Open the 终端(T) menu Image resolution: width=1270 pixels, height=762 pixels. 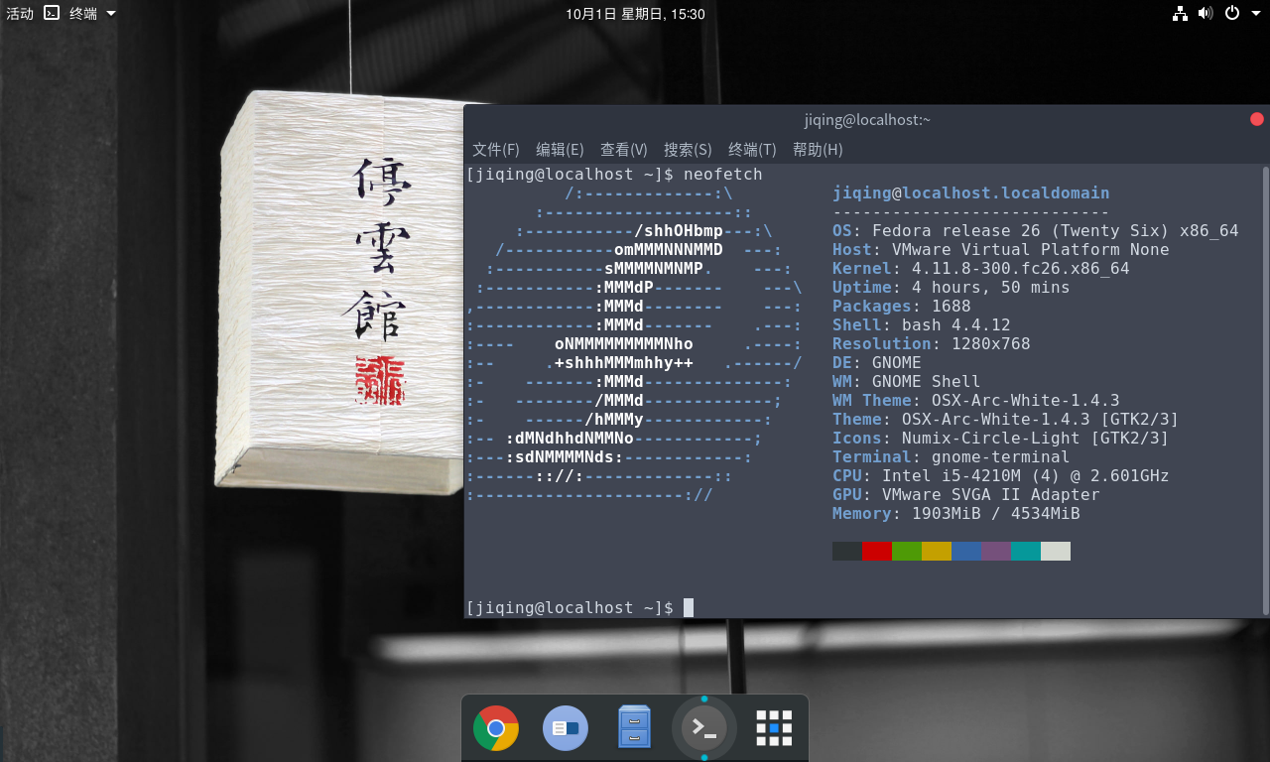[752, 150]
